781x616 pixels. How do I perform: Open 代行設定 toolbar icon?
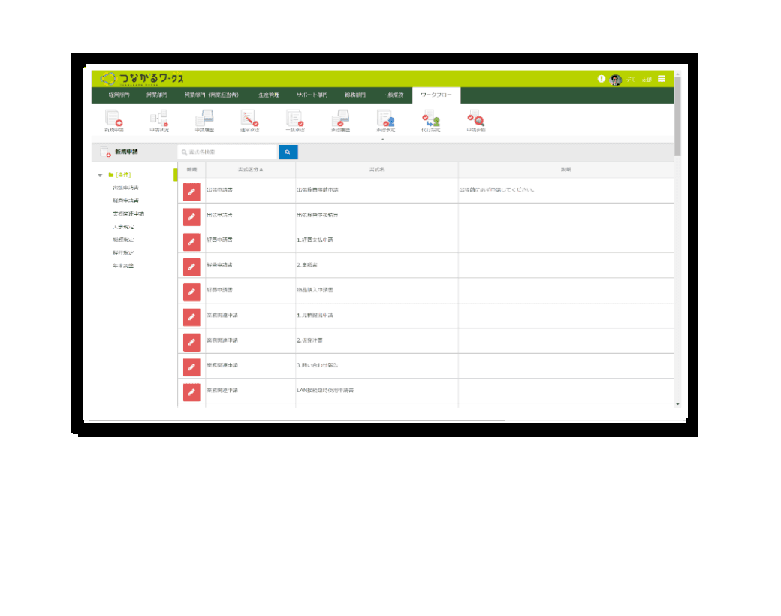click(430, 119)
